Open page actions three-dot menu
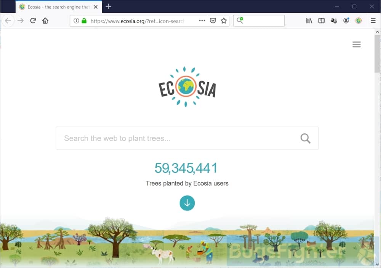Image resolution: width=381 pixels, height=268 pixels. point(202,21)
